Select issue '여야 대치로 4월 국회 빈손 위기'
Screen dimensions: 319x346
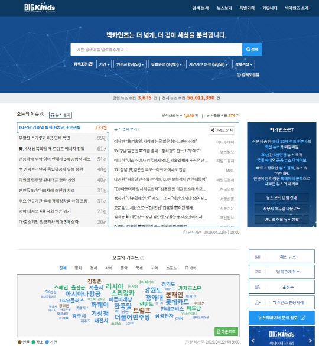click(63, 211)
